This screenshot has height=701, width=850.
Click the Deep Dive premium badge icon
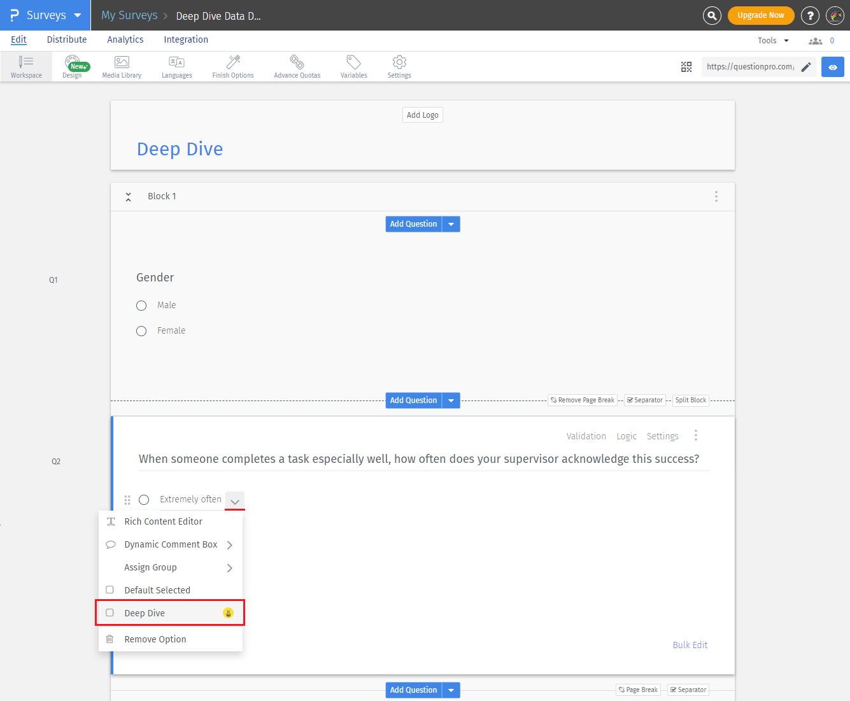coord(228,613)
